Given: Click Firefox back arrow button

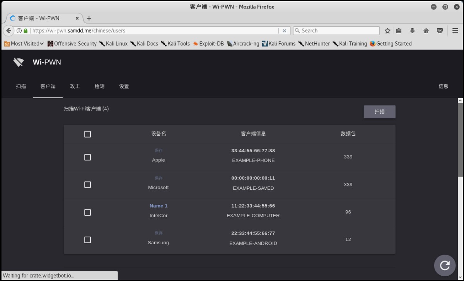Looking at the screenshot, I should pyautogui.click(x=9, y=31).
